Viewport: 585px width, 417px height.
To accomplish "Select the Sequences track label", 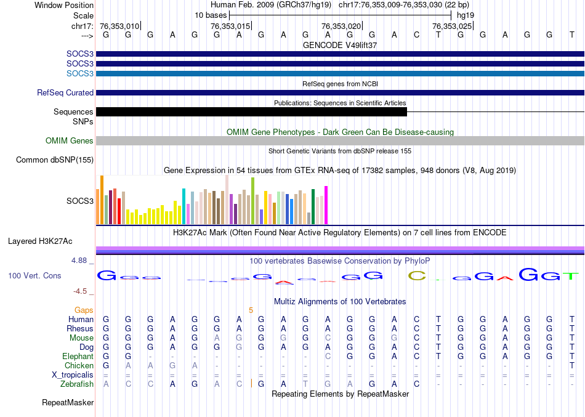I will pyautogui.click(x=73, y=111).
